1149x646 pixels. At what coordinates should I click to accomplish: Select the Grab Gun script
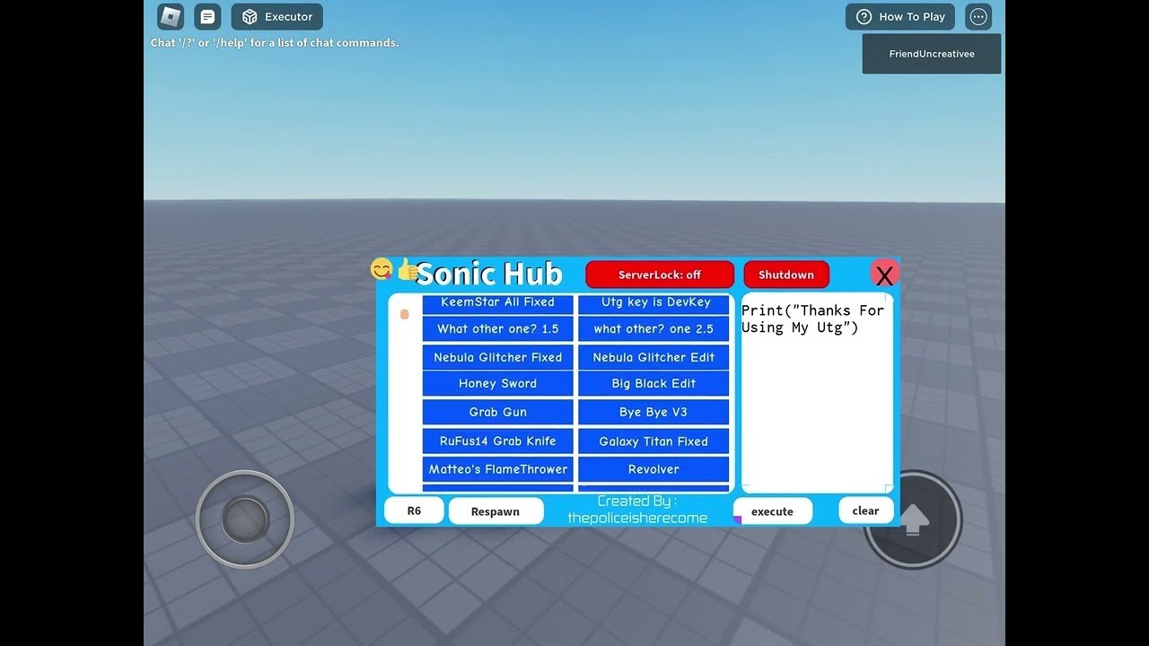point(497,412)
